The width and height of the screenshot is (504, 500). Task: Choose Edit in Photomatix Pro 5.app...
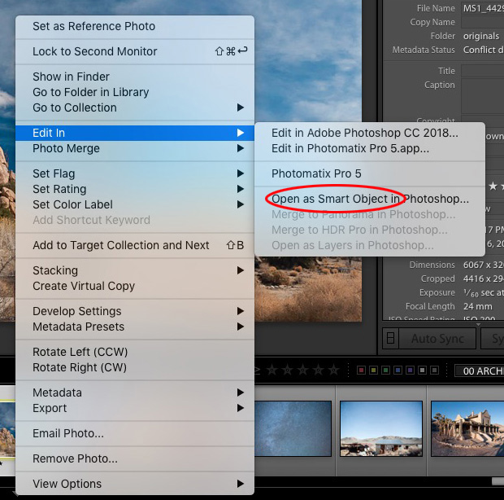tap(370, 148)
